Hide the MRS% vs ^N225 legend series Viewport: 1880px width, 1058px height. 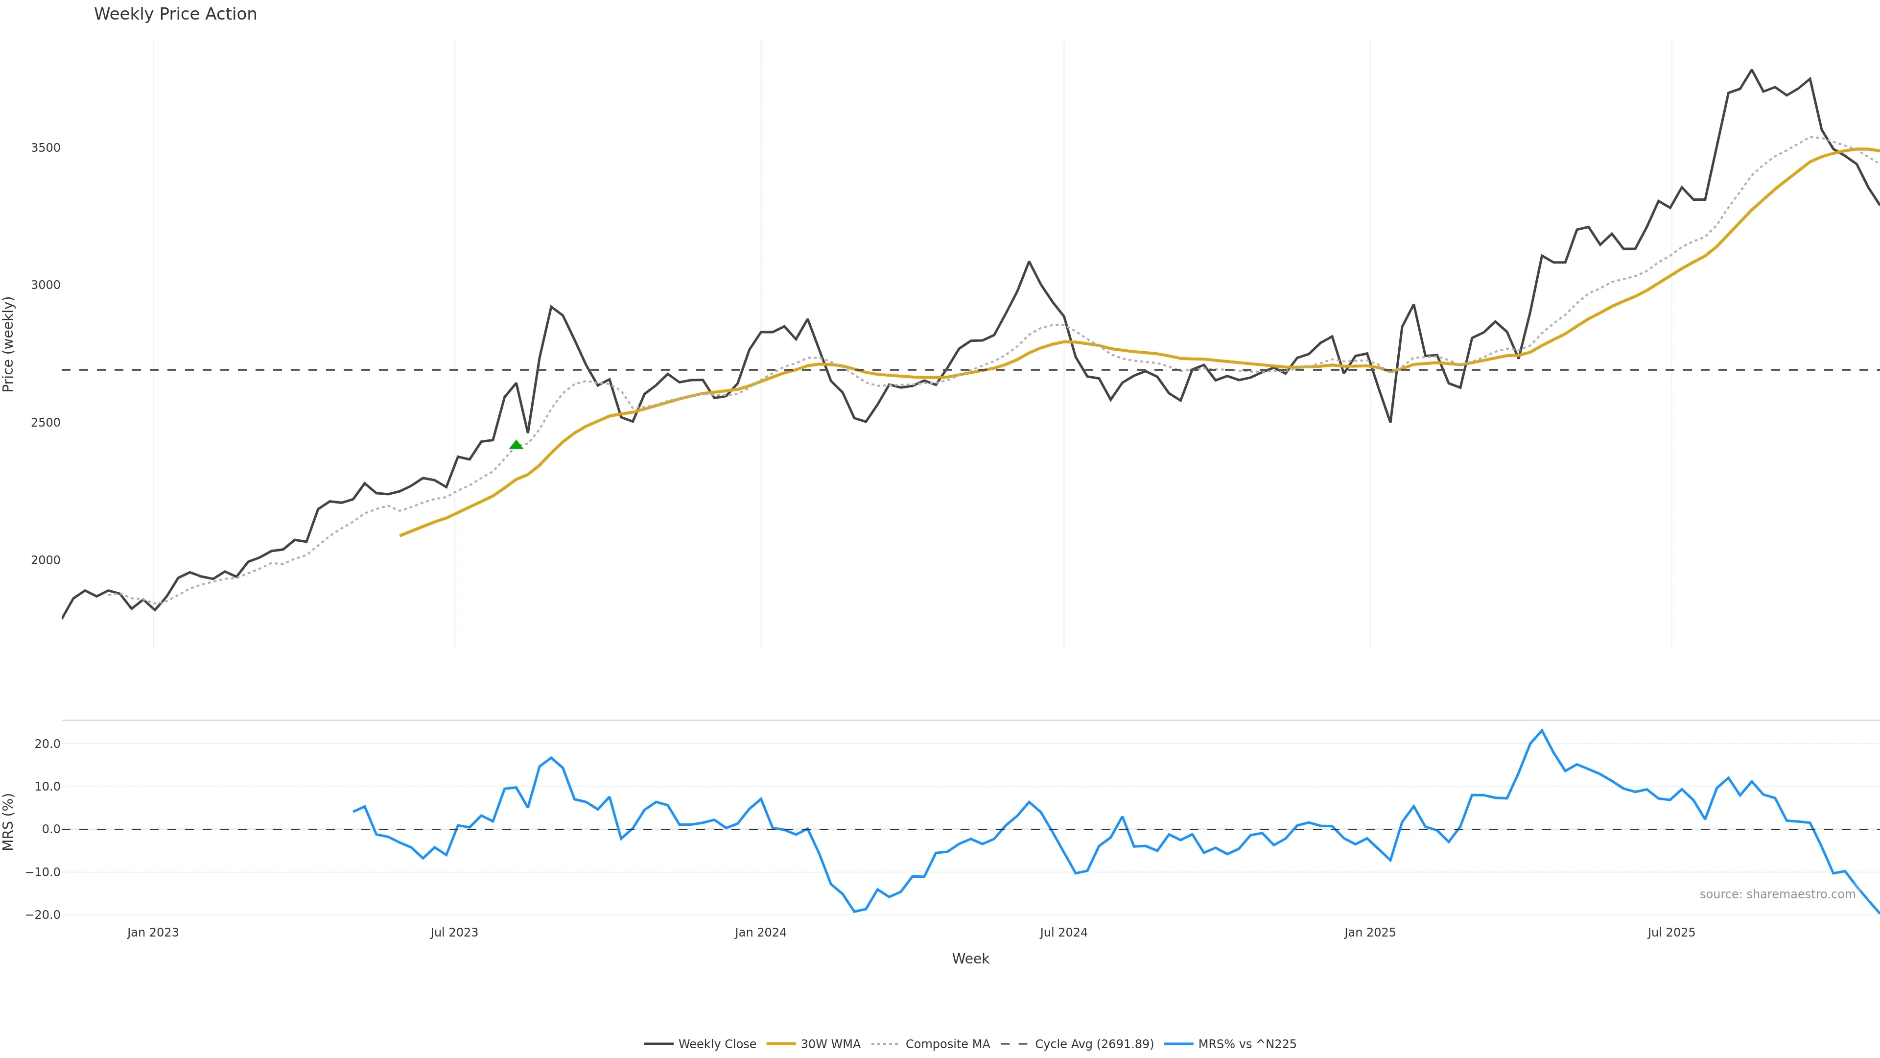[1246, 1044]
